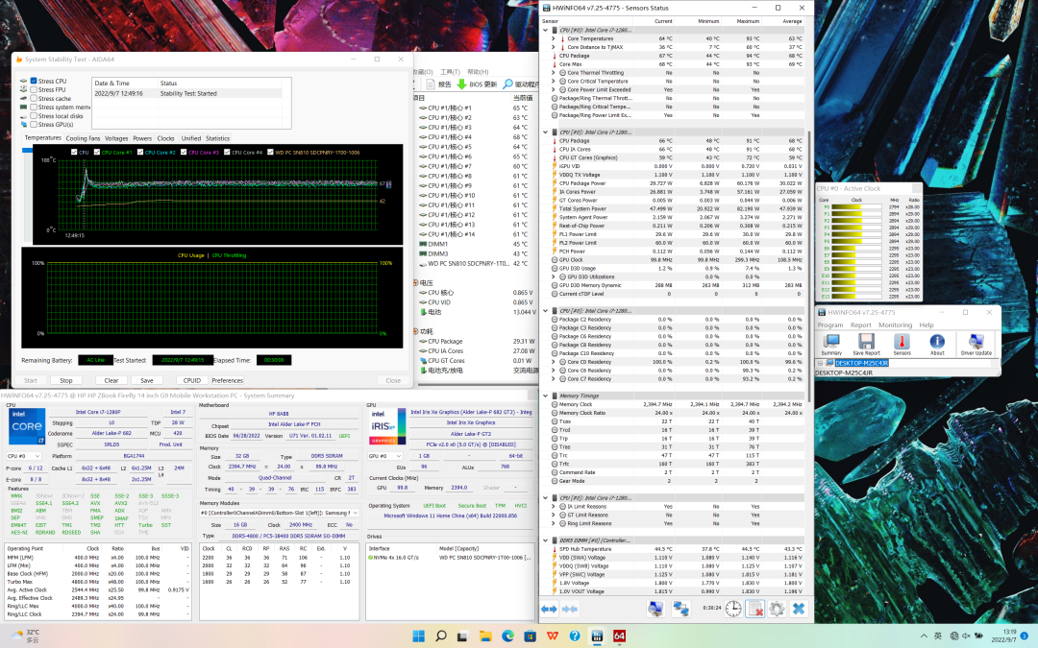Click the expand-columns arrows icon in Sensors Status

tap(549, 609)
